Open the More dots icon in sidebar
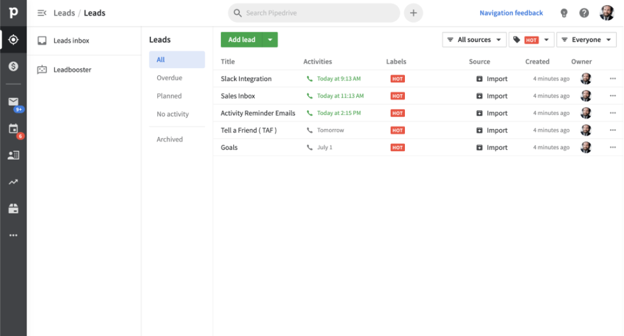Screen dimensions: 624x336 coord(13,235)
